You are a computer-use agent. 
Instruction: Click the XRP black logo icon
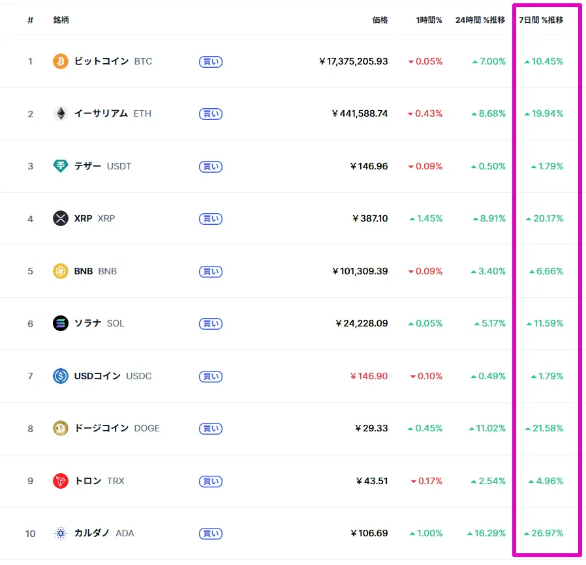pyautogui.click(x=61, y=218)
